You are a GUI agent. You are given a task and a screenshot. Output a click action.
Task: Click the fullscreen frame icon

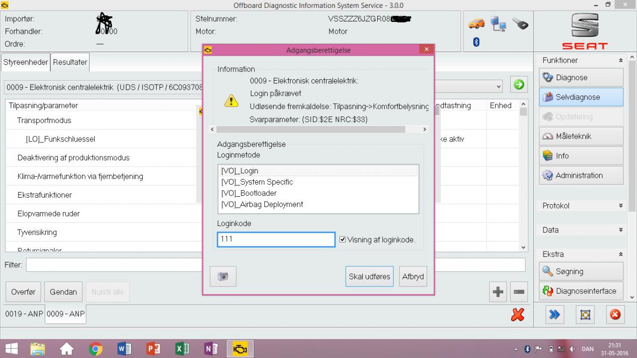[585, 314]
